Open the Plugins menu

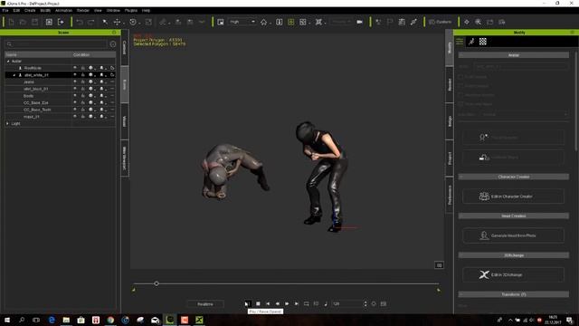(x=130, y=10)
